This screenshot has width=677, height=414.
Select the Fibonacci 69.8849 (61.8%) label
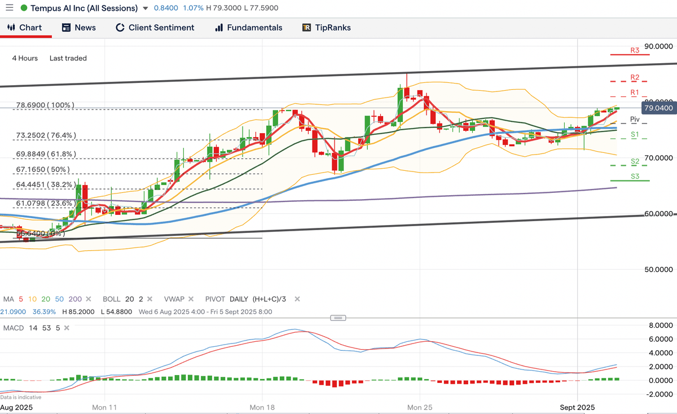point(46,154)
